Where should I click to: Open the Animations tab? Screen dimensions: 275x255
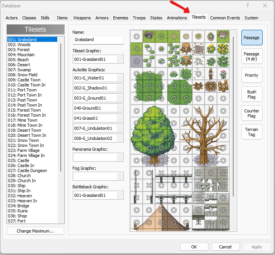tap(177, 18)
